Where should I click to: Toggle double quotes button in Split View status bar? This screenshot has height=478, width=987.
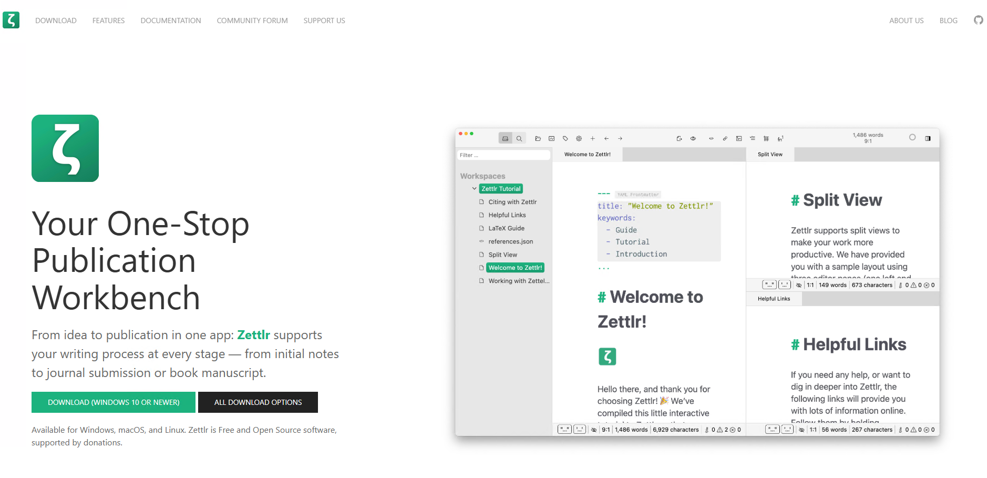click(769, 284)
